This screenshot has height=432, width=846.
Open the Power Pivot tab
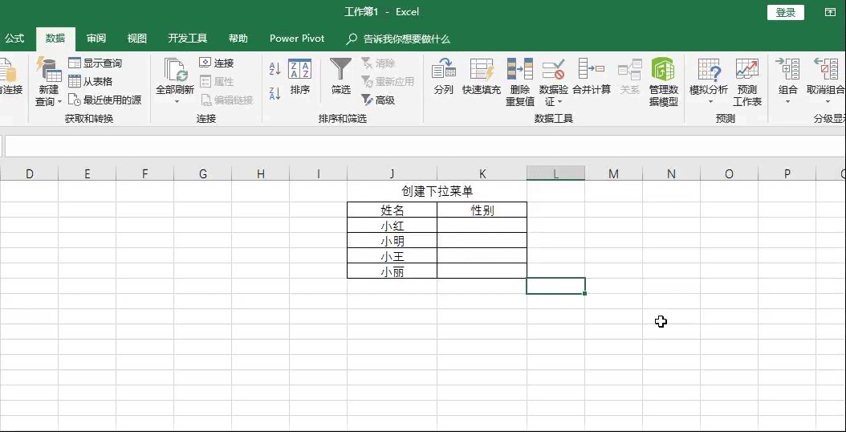[297, 39]
